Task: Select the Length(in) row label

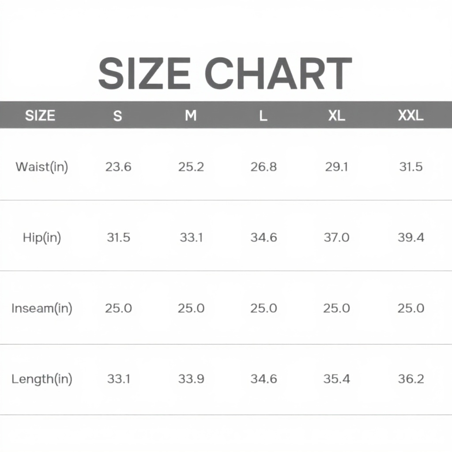Action: click(x=42, y=379)
